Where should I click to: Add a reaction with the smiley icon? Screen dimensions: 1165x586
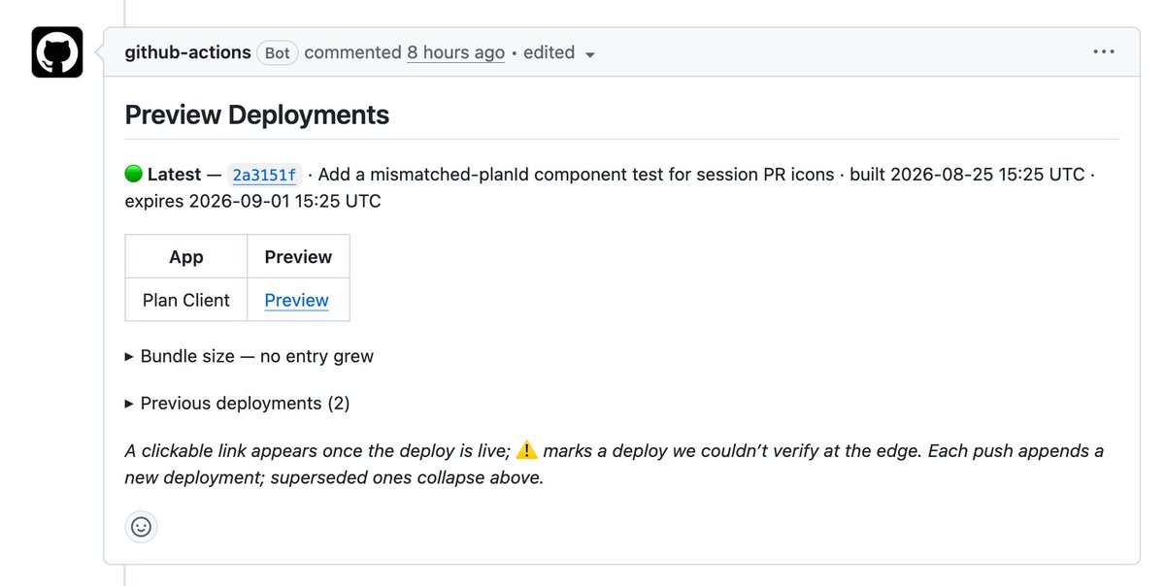(x=141, y=527)
